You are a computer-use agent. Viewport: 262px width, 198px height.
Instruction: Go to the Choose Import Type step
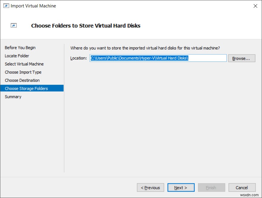23,72
